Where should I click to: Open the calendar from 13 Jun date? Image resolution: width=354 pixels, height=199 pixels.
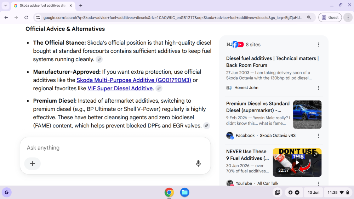pyautogui.click(x=313, y=193)
